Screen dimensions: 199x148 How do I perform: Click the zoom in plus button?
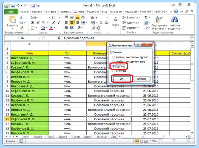click(188, 141)
